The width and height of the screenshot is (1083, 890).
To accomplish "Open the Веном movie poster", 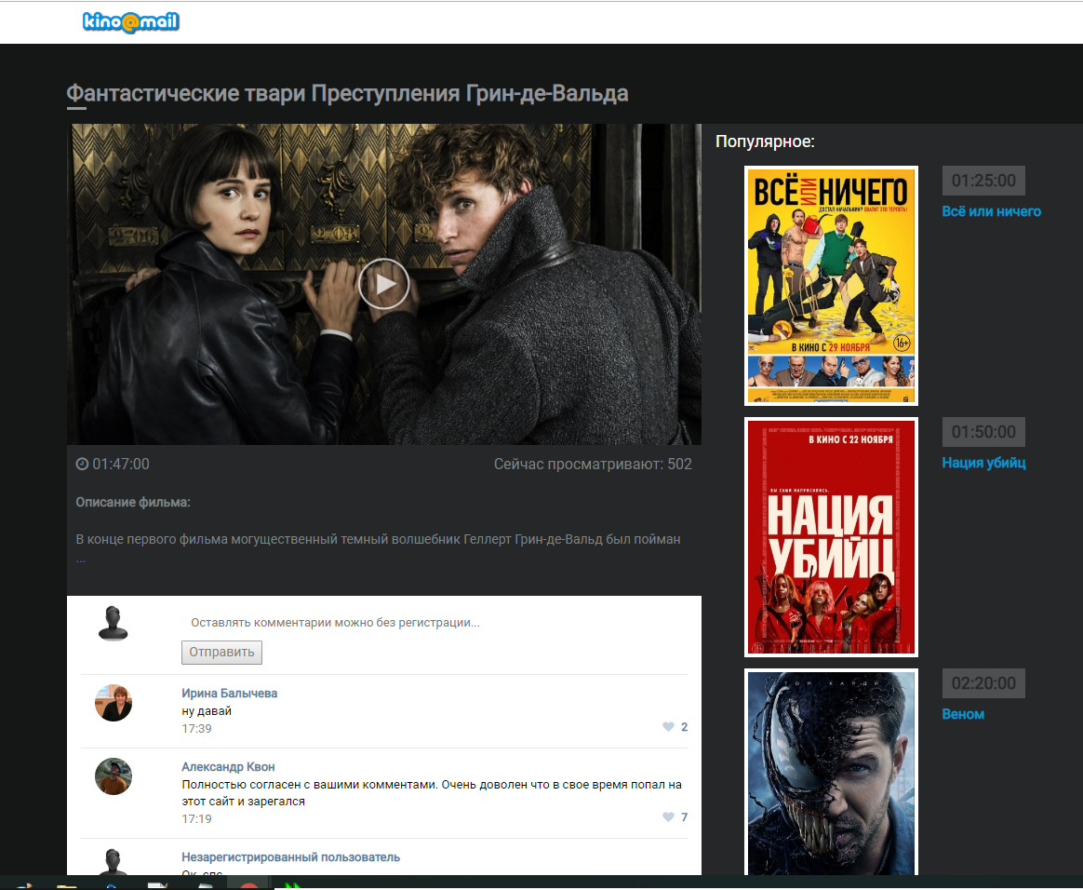I will [831, 772].
